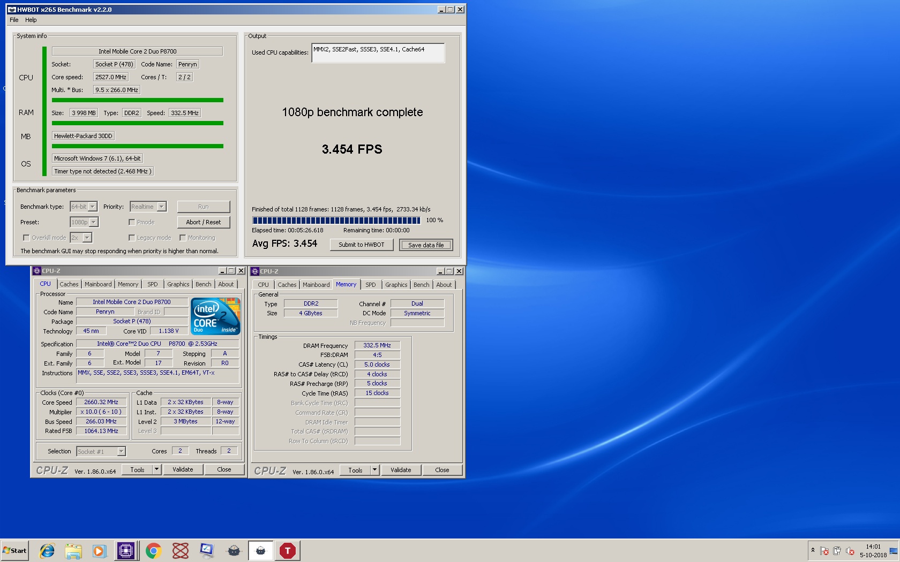This screenshot has height=562, width=900.
Task: Click DRAM Frequency value 332.5 MHz
Action: (x=377, y=345)
